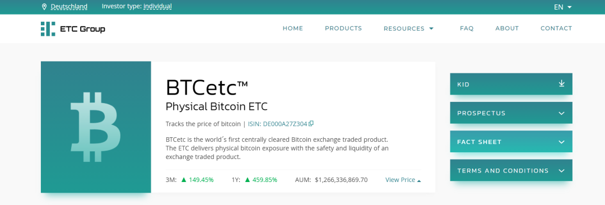Open the Products menu item

[343, 28]
